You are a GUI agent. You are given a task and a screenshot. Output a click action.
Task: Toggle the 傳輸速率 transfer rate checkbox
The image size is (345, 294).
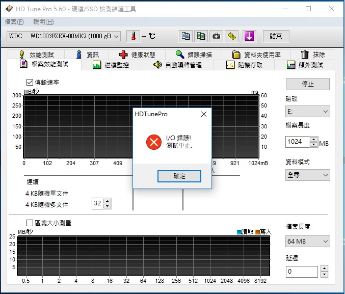(30, 83)
